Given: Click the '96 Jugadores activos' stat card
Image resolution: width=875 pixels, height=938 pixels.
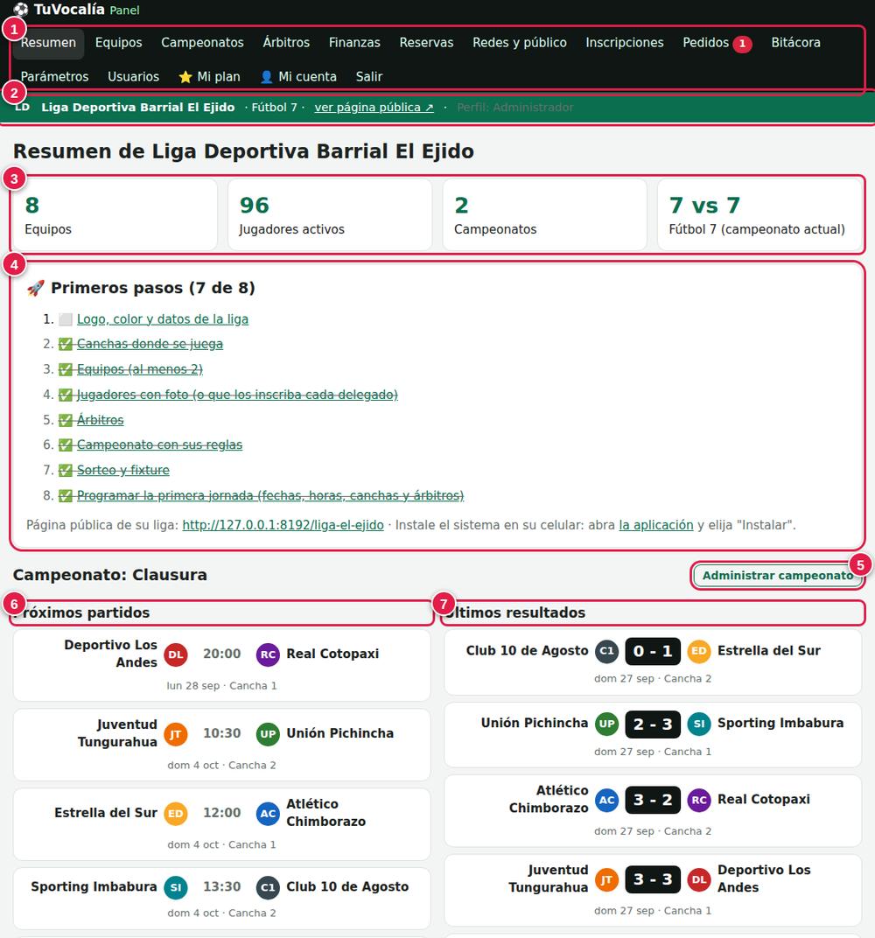Looking at the screenshot, I should pos(330,214).
